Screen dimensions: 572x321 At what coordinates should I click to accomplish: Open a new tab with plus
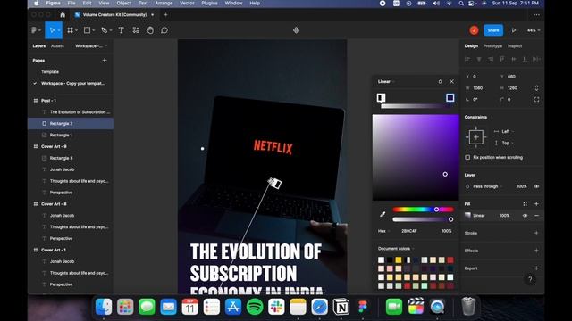point(165,15)
